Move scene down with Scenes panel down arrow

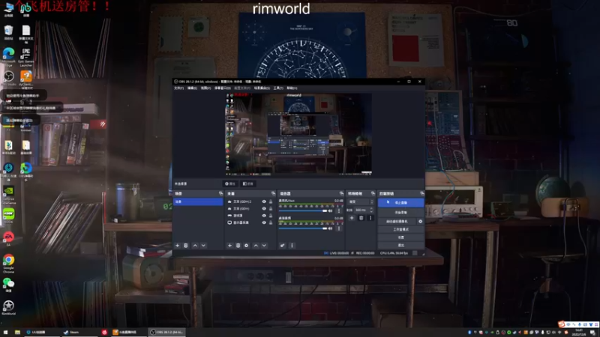tap(203, 246)
